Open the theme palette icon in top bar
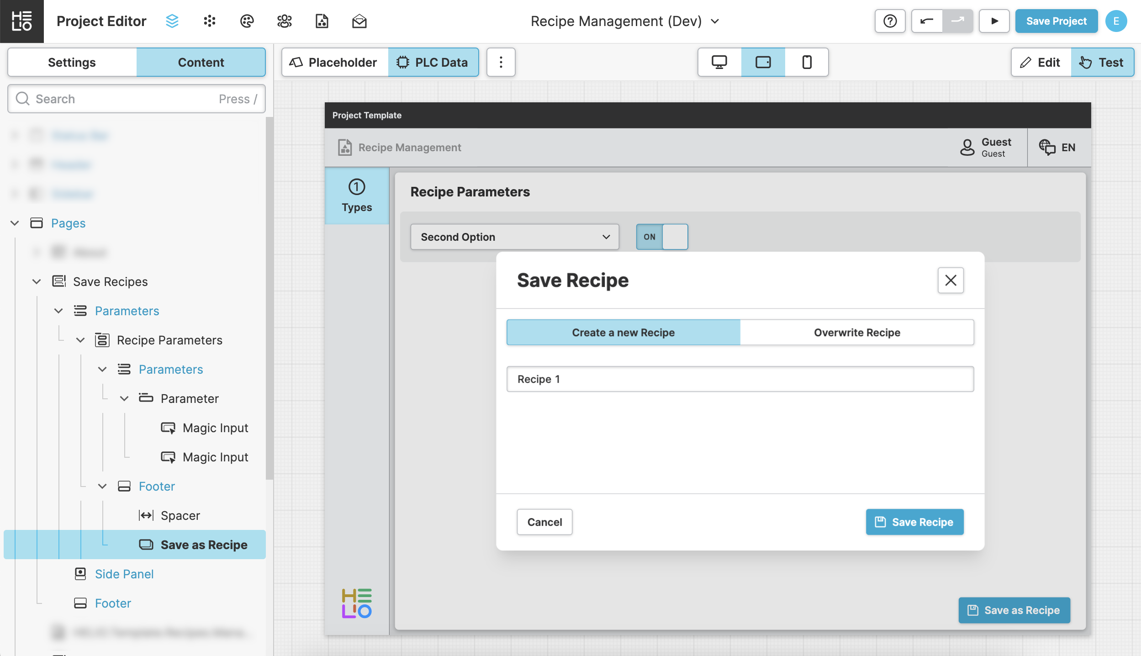This screenshot has width=1141, height=656. [x=247, y=21]
